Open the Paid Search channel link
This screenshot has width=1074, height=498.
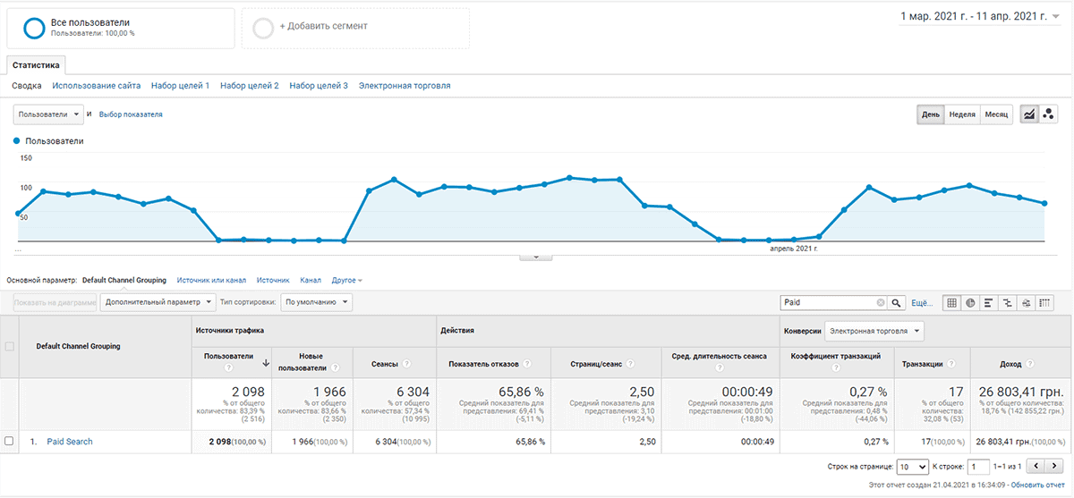(x=69, y=442)
